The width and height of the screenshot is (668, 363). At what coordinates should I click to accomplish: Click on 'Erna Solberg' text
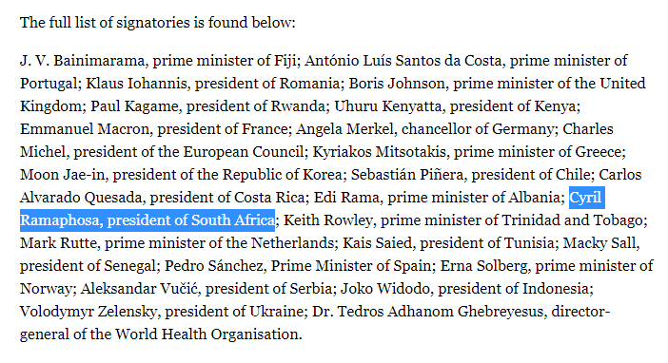tap(484, 265)
